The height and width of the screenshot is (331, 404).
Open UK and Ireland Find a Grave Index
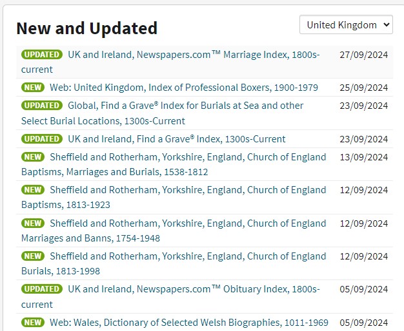pos(176,138)
